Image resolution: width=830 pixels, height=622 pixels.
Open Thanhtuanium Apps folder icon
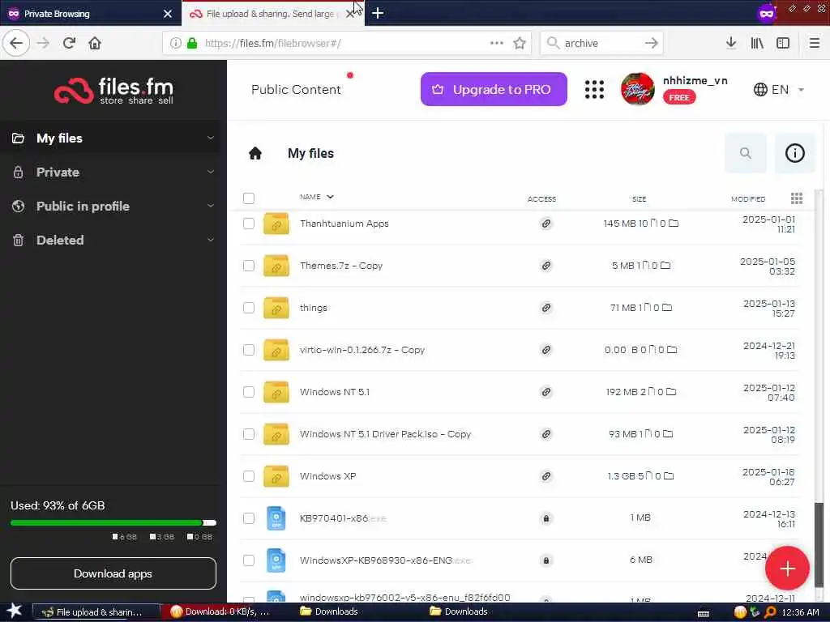tap(276, 224)
